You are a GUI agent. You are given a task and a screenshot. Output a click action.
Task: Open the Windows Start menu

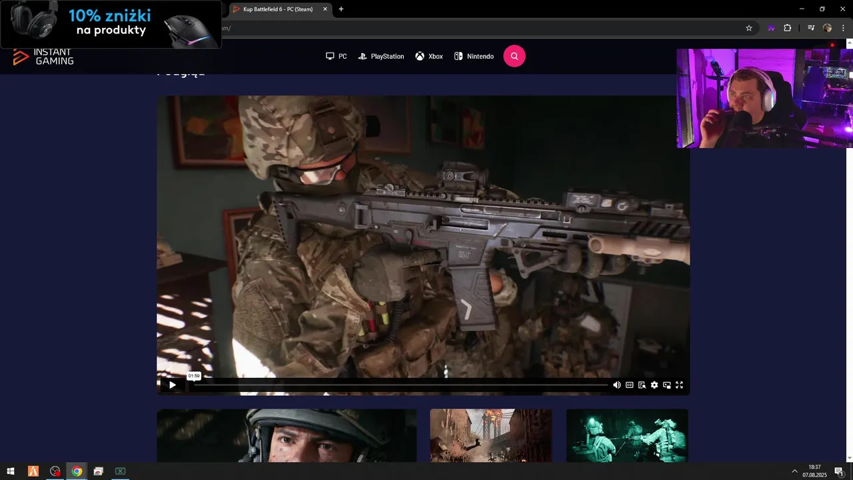click(x=11, y=471)
